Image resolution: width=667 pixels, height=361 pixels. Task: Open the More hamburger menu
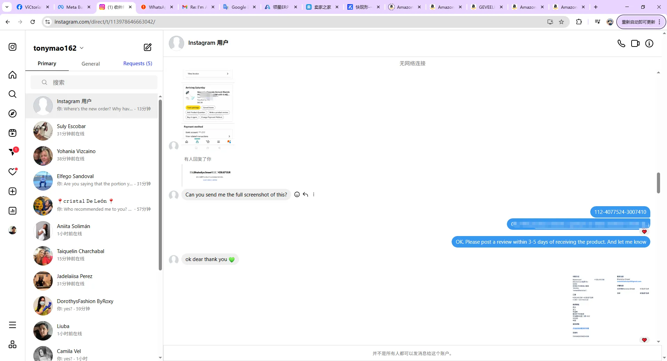coord(13,325)
